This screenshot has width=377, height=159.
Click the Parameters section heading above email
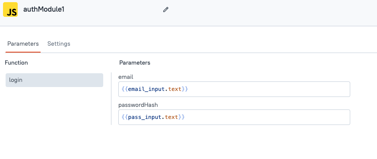135,63
